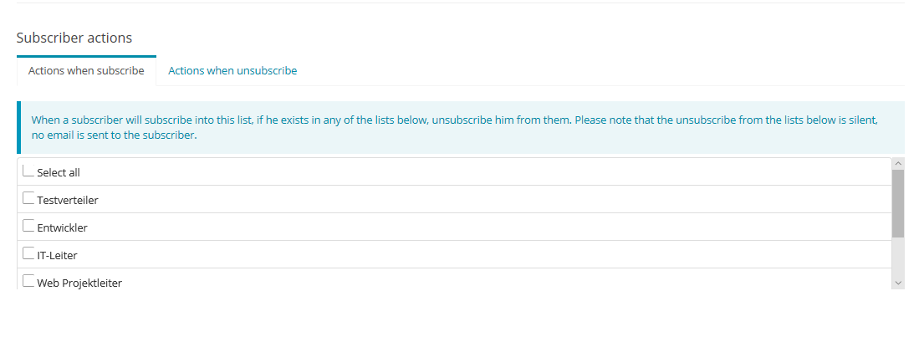This screenshot has width=919, height=337.
Task: Click the scrollbar track below the thumb
Action: coord(898,258)
